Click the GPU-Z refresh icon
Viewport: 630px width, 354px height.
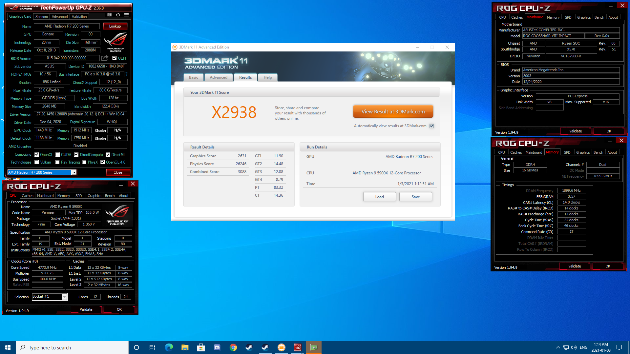tap(118, 15)
